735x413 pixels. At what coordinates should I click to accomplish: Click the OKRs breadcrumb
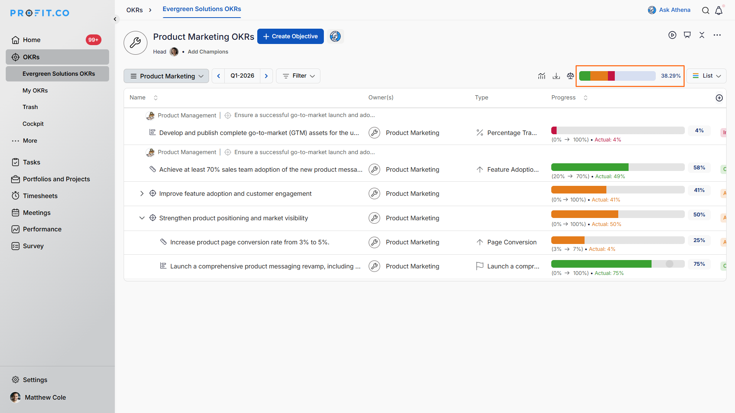pyautogui.click(x=135, y=10)
